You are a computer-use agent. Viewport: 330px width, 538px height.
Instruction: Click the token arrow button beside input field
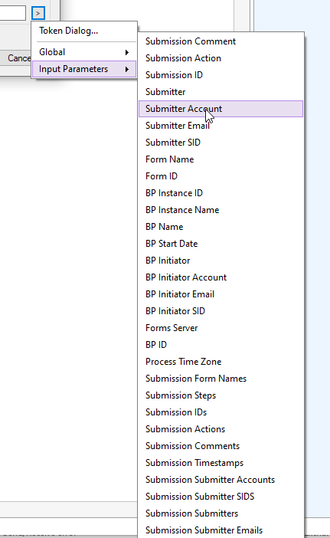pos(38,13)
